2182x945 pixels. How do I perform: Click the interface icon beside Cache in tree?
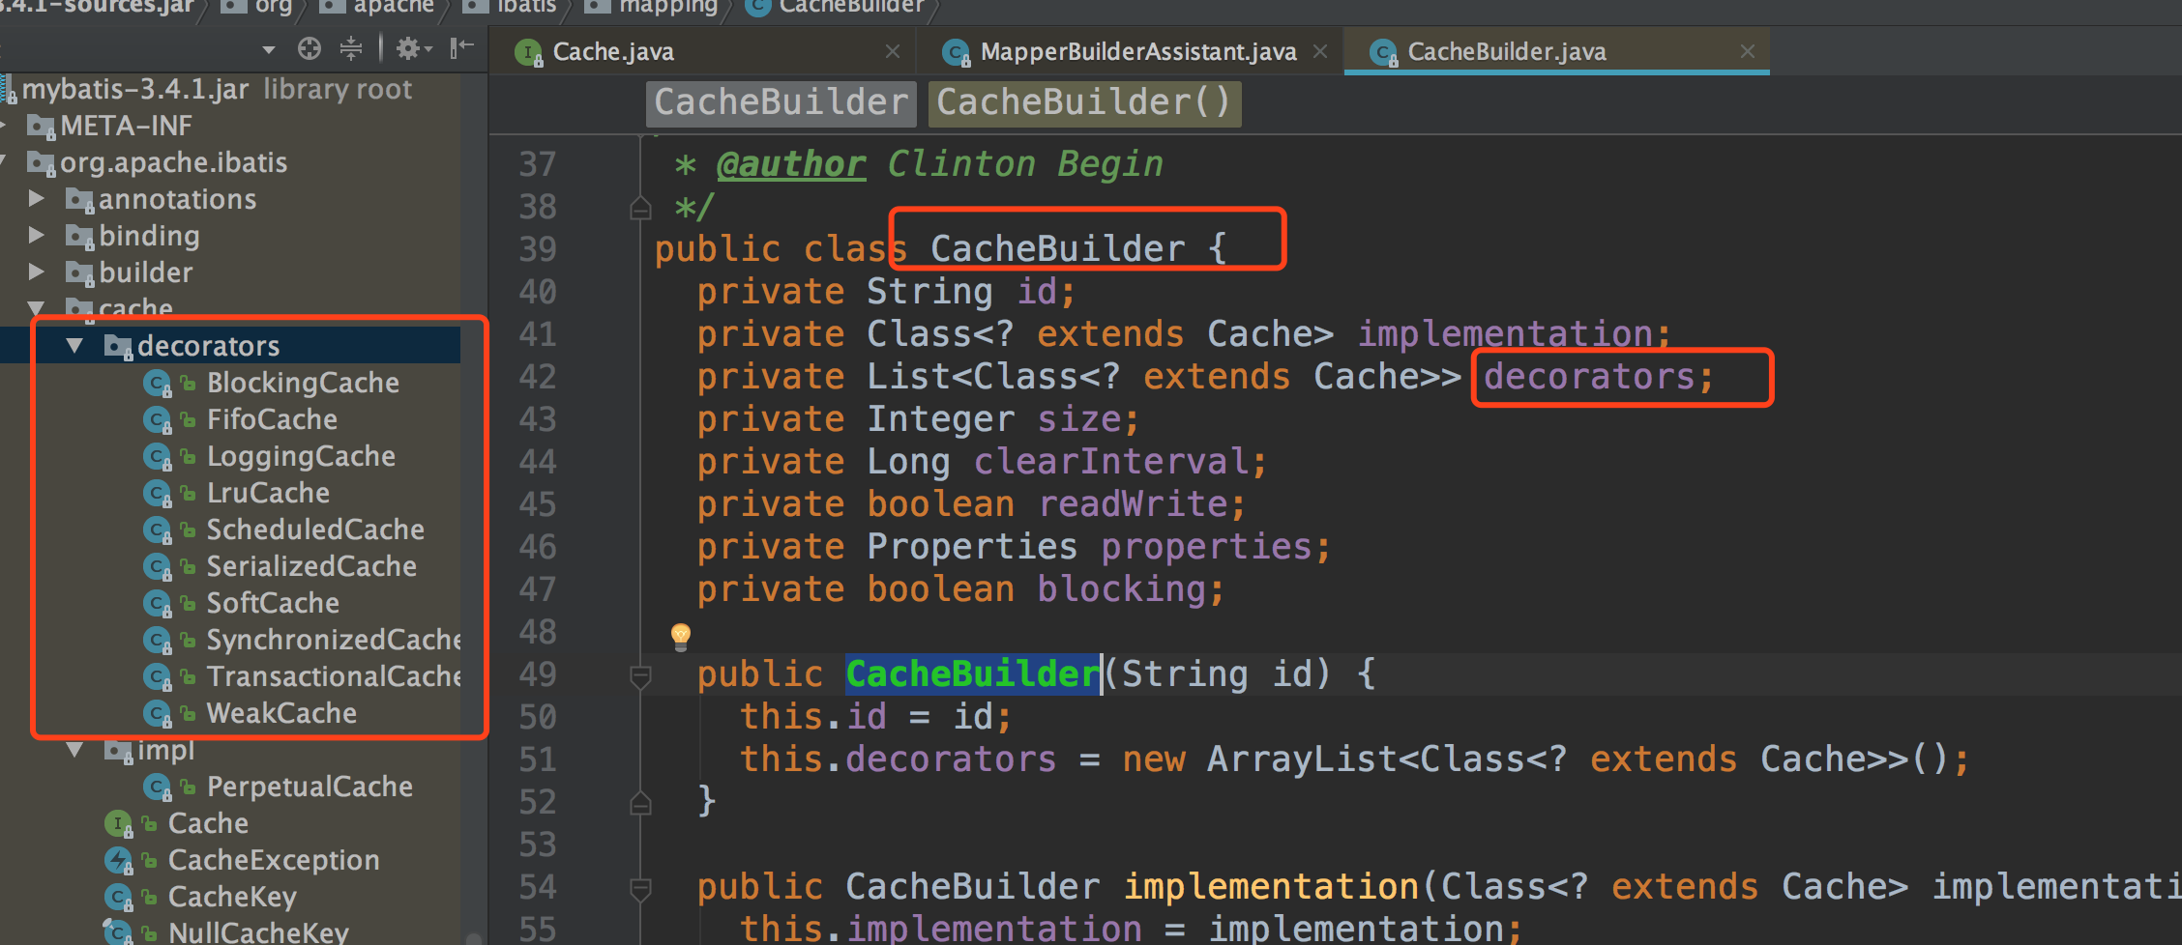pos(118,824)
